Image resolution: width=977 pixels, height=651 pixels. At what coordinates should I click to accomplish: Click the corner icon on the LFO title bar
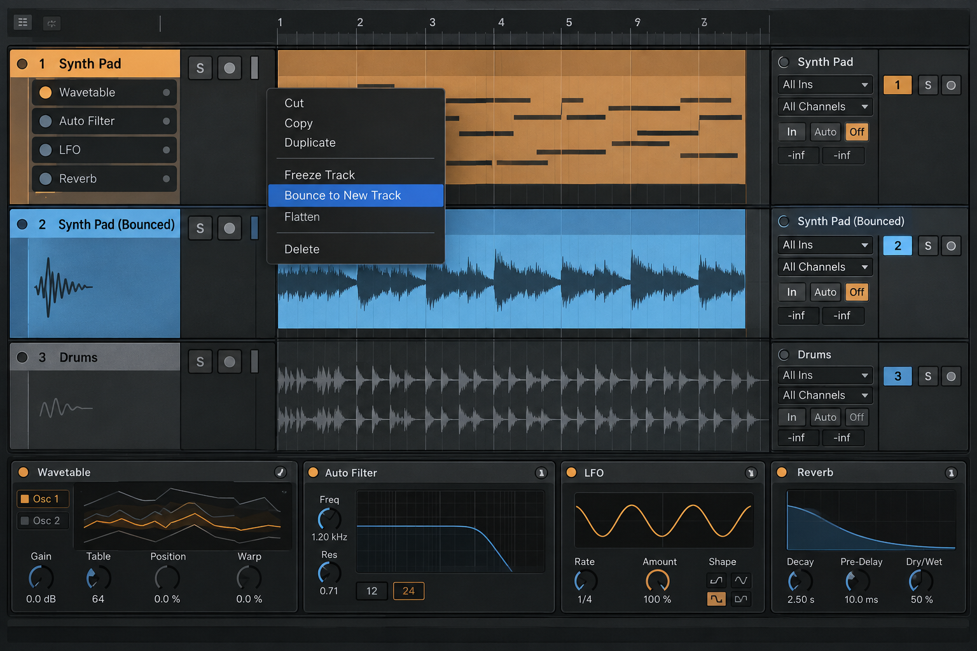(x=751, y=472)
